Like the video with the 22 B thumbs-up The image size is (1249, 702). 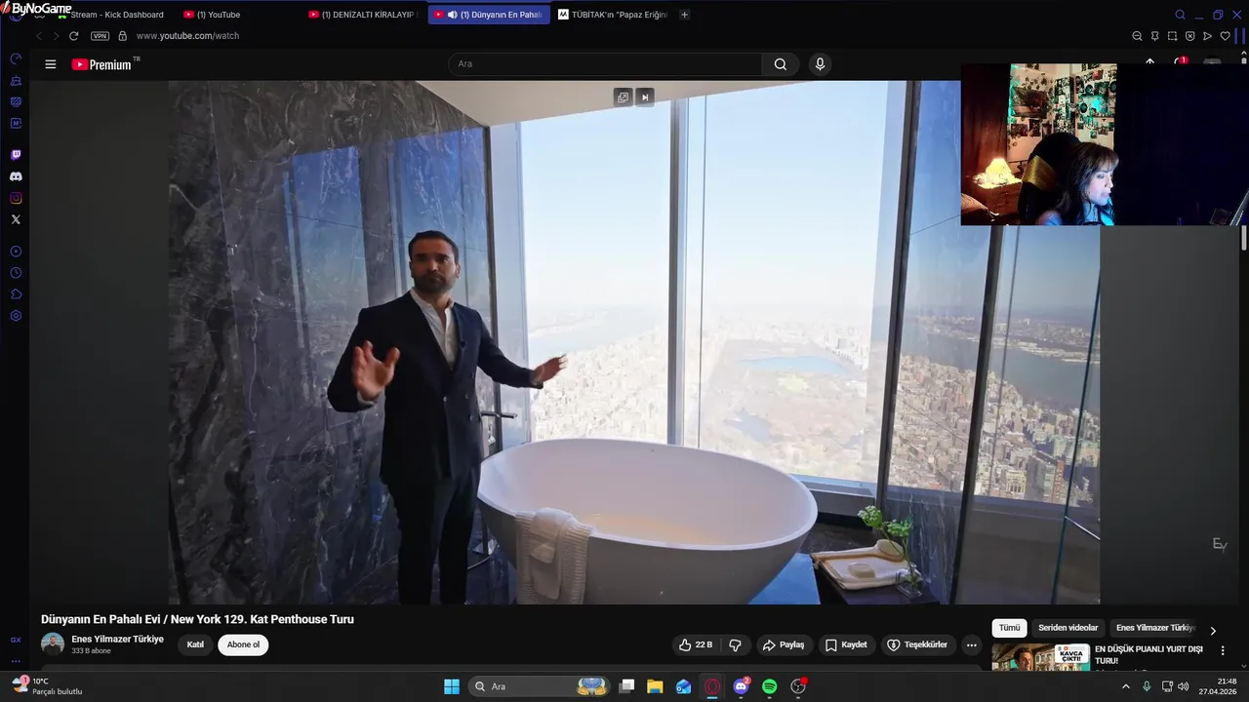[696, 644]
